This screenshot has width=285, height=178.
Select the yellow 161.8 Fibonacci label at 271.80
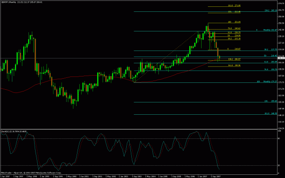pyautogui.click(x=234, y=5)
